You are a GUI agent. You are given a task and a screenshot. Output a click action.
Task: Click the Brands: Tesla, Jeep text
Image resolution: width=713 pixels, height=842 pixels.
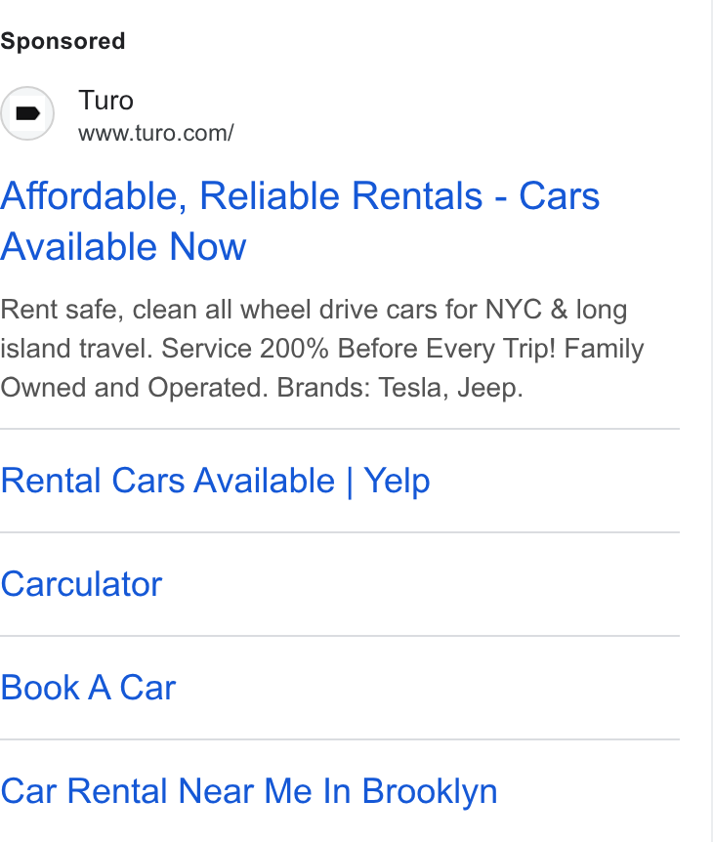click(399, 387)
